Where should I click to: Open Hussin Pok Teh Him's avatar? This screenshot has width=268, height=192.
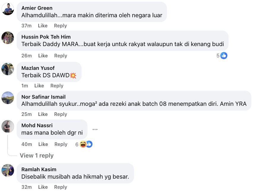8,38
